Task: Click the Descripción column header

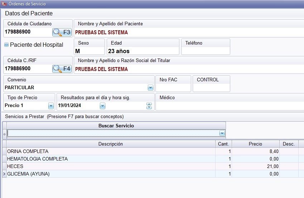Action: coord(111,144)
